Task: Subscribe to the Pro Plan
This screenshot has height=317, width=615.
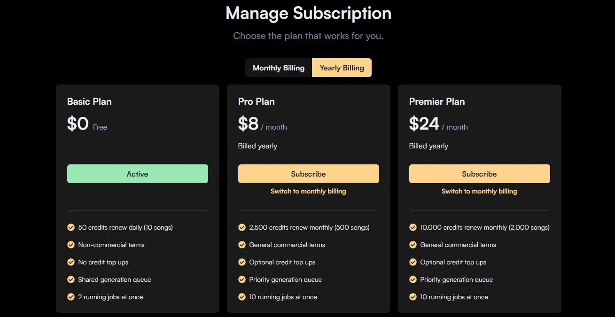Action: 308,174
